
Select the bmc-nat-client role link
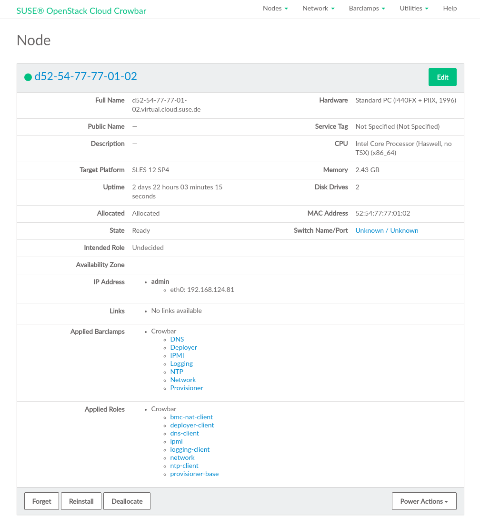pos(191,417)
